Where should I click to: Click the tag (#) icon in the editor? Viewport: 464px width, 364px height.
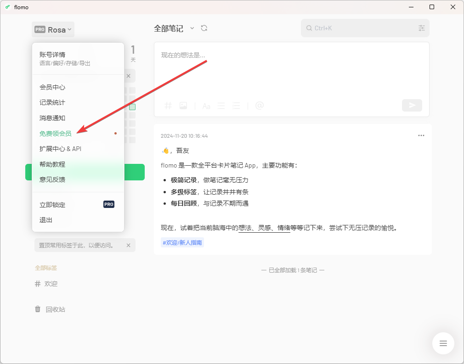[168, 106]
